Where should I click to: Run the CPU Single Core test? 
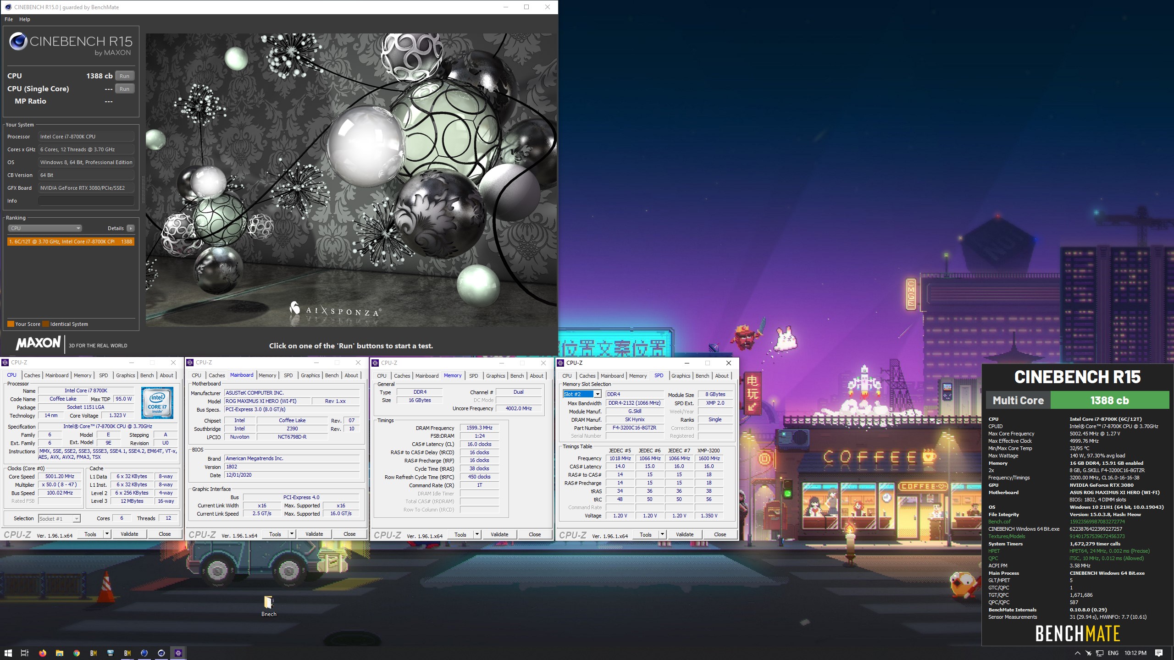[x=125, y=89]
